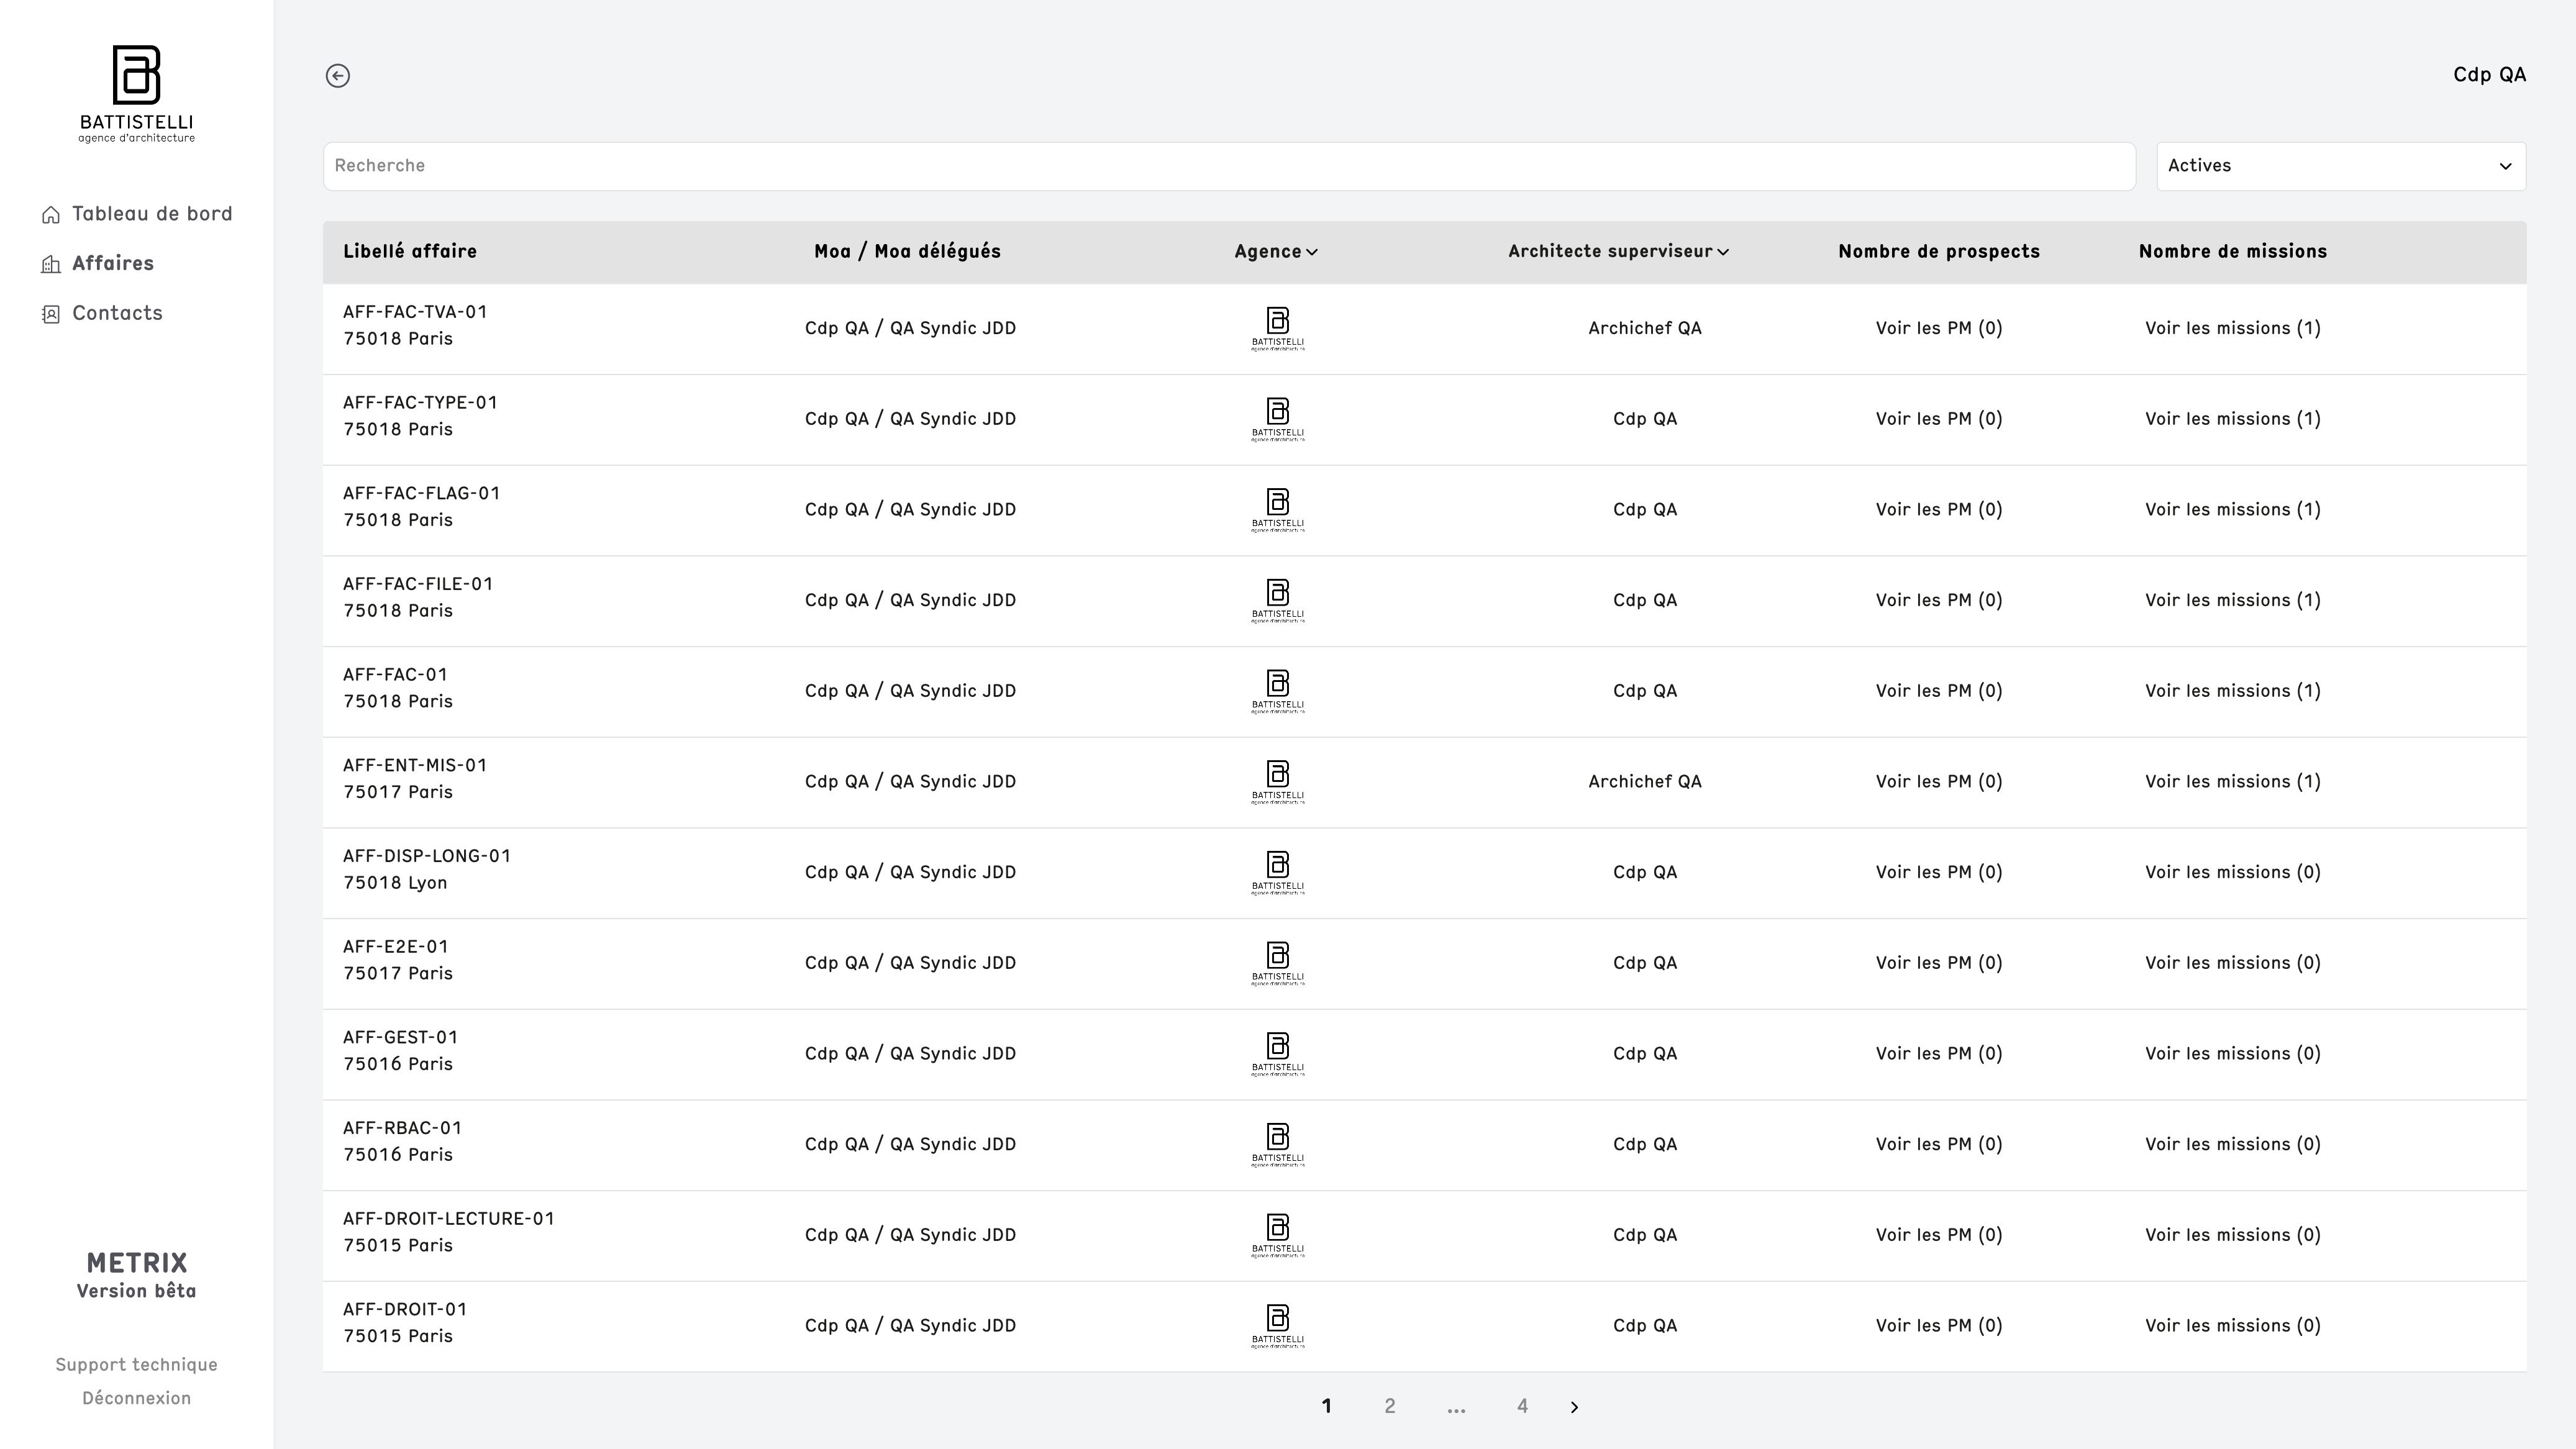Image resolution: width=2576 pixels, height=1449 pixels.
Task: Open Voir les PM for AFF-FAC-TYPE-01
Action: [x=1939, y=420]
